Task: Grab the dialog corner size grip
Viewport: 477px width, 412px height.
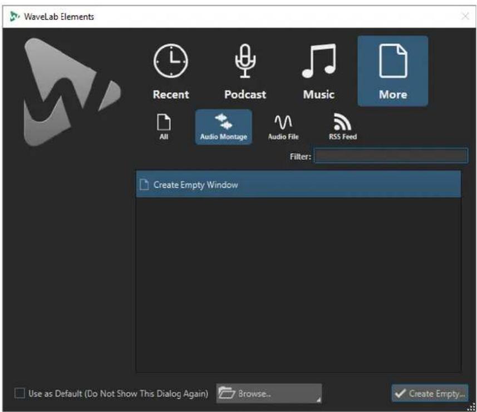Action: click(x=471, y=407)
